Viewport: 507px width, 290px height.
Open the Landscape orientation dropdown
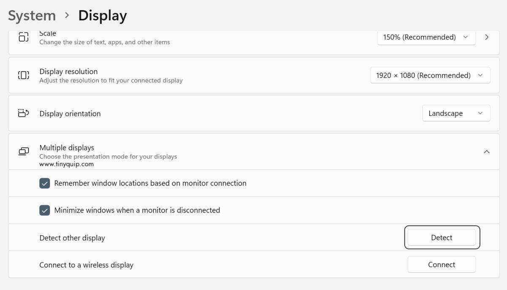point(456,113)
